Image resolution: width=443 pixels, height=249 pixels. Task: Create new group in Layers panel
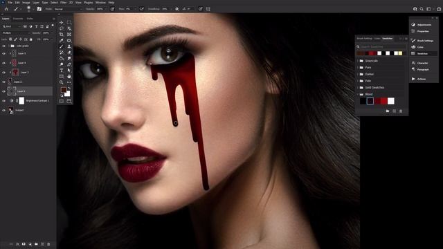[36, 244]
